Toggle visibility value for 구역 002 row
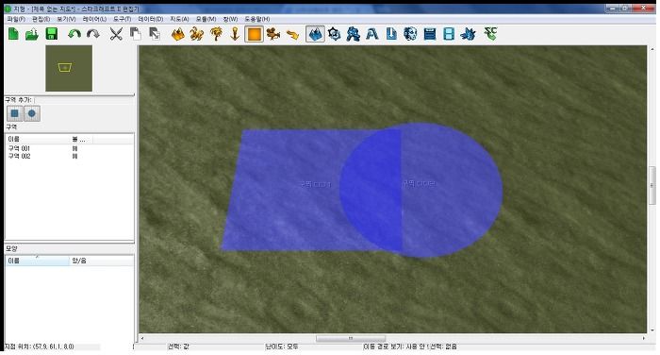 click(74, 156)
